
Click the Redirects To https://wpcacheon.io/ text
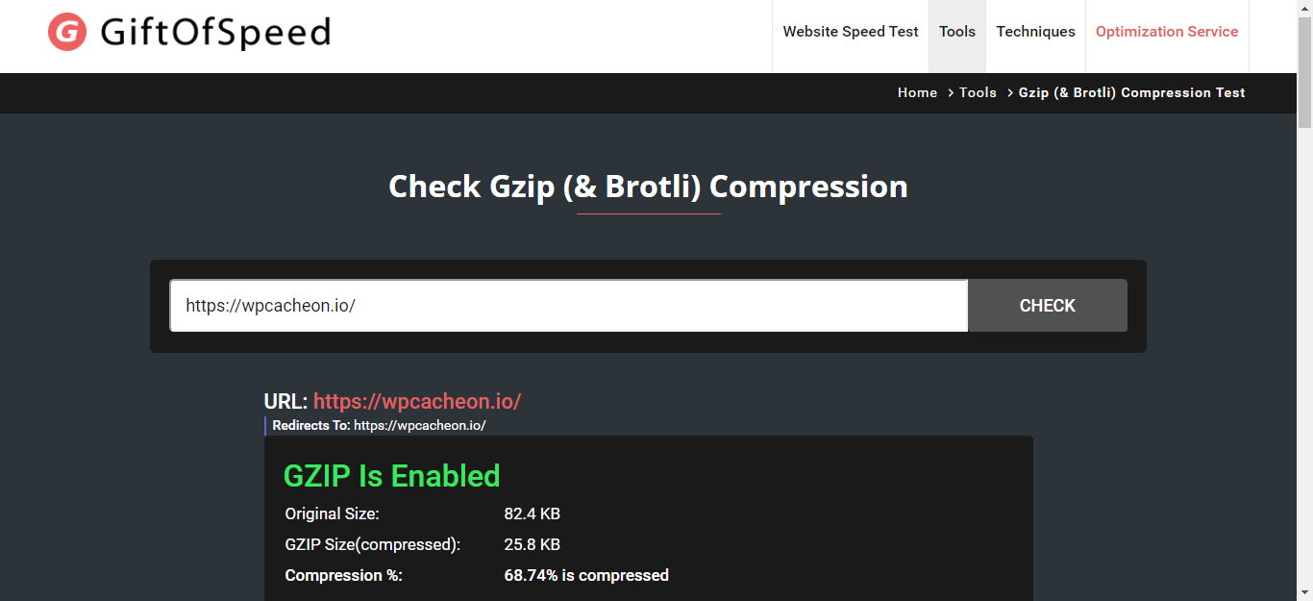click(379, 425)
